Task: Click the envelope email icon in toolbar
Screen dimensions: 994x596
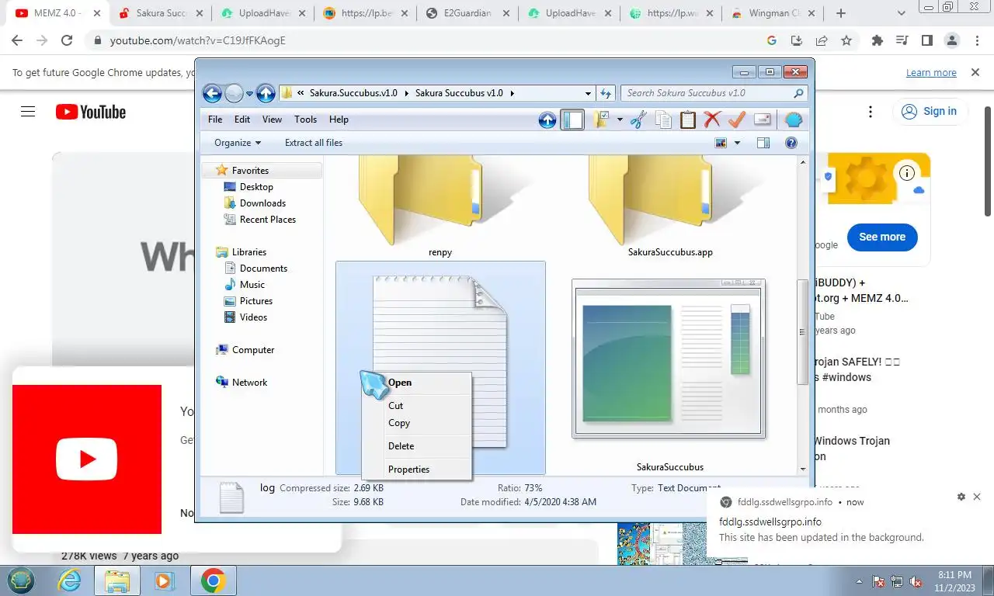Action: [762, 120]
